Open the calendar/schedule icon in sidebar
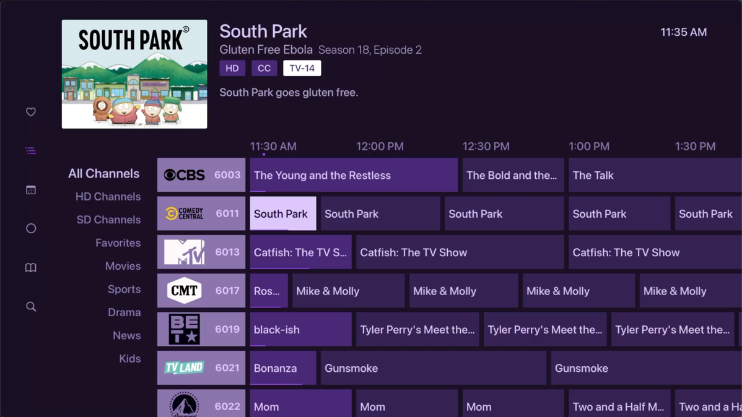 (30, 189)
